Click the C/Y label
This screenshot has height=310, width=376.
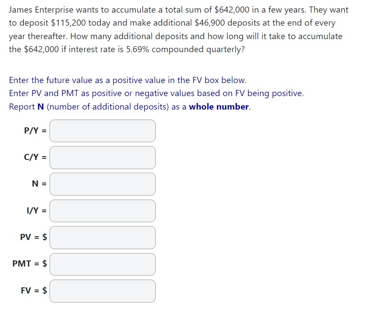click(35, 157)
